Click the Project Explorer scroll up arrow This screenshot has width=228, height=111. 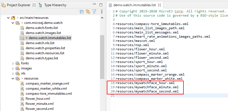point(102,18)
